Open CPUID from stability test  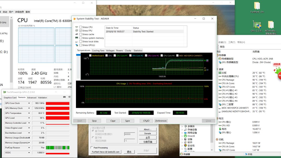(146, 121)
